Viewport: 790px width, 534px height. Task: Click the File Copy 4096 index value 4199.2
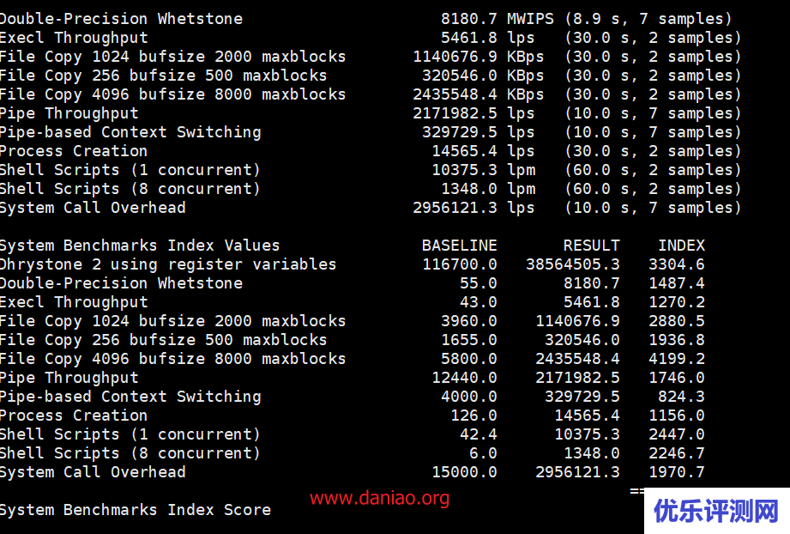tap(676, 359)
